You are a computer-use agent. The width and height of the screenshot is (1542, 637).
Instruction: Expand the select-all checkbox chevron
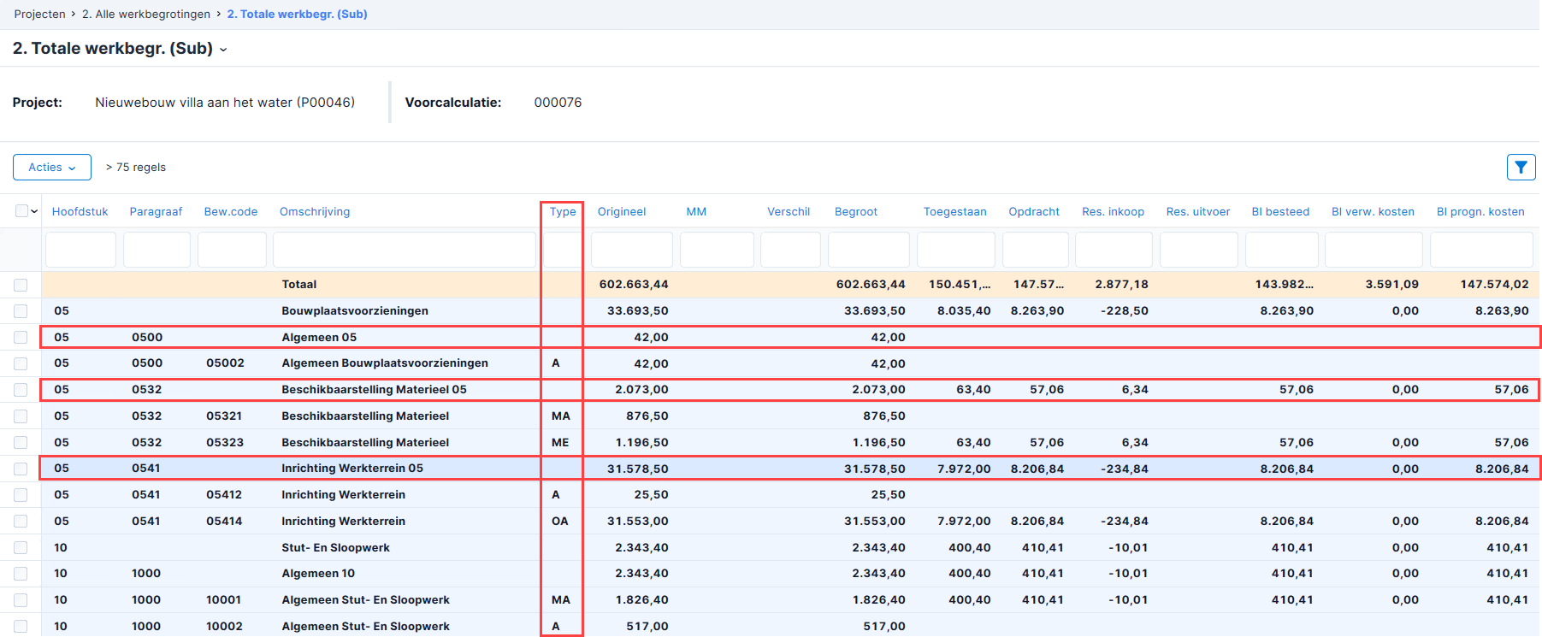(x=34, y=211)
